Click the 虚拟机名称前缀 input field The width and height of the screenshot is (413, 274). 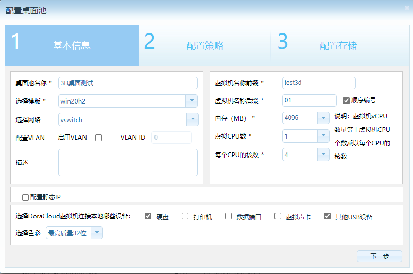click(319, 83)
